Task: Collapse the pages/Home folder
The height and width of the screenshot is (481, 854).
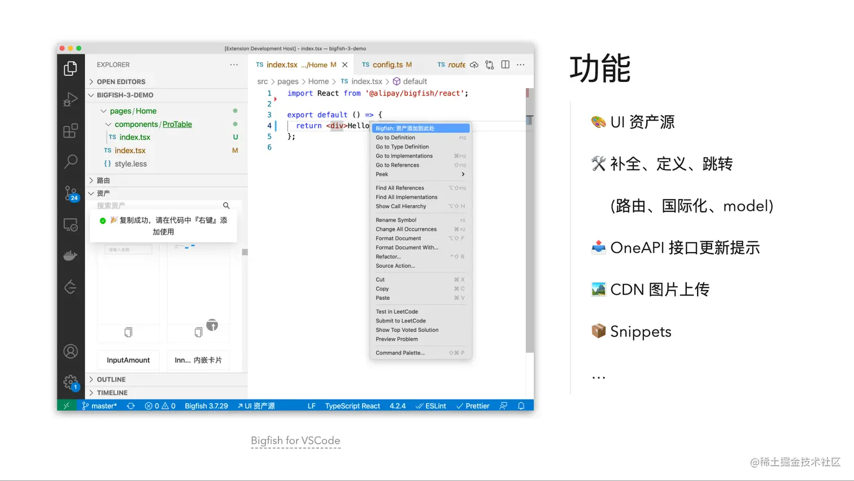Action: (103, 111)
